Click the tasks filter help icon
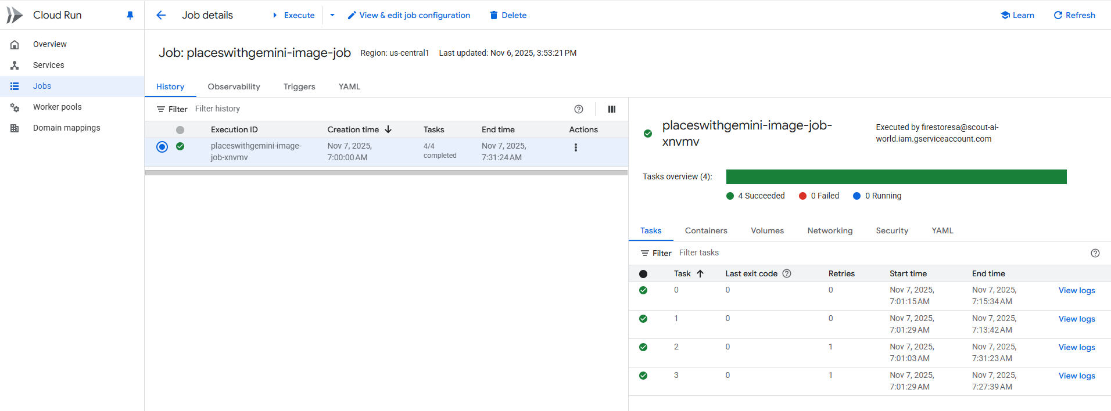 click(x=1095, y=253)
